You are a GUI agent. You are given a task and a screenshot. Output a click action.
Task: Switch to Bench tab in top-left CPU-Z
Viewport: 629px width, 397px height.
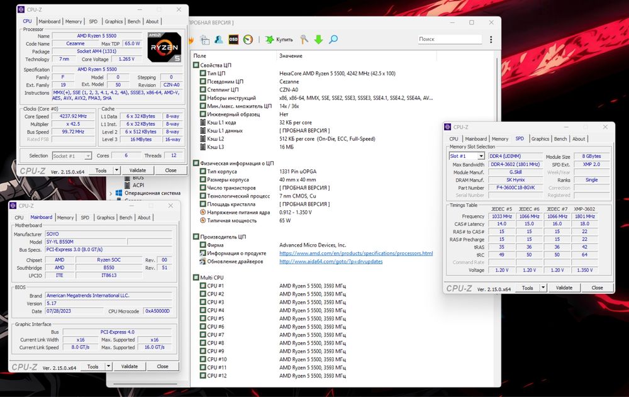coord(134,21)
